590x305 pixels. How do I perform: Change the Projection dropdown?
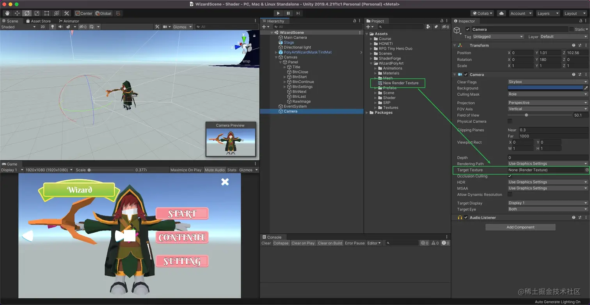[x=548, y=103]
